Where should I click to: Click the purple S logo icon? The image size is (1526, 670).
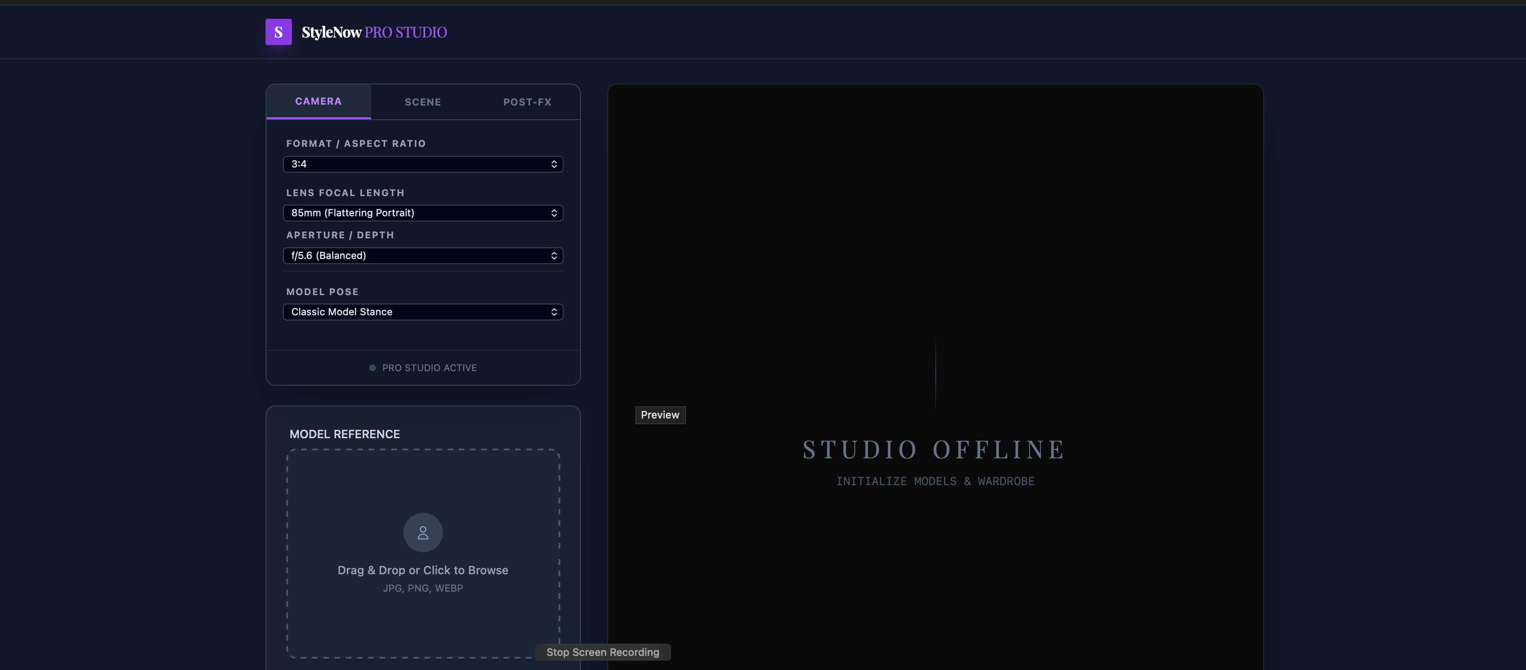(x=278, y=32)
